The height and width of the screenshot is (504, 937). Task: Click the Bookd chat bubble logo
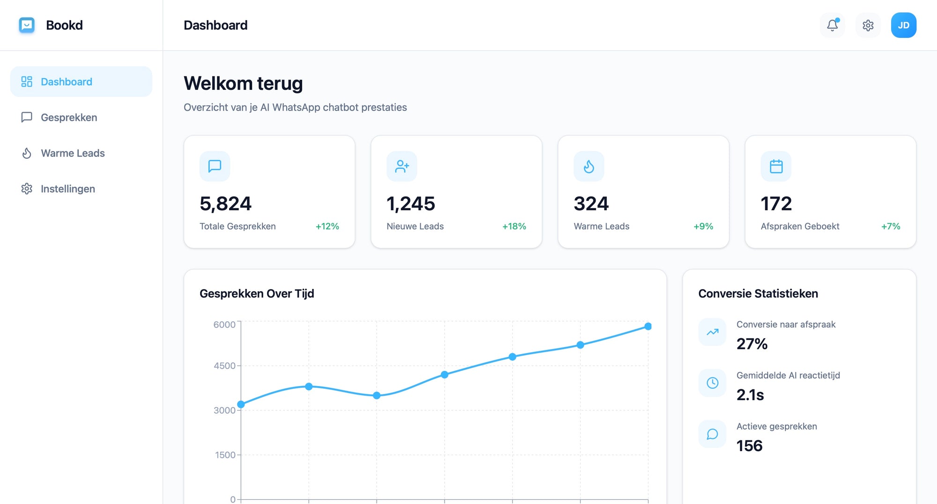(x=27, y=25)
